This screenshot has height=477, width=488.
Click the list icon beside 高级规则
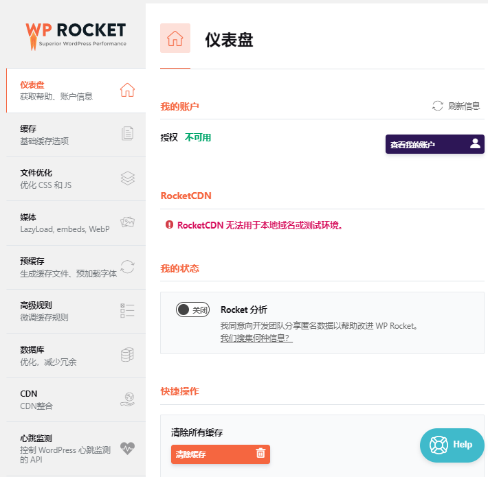127,310
